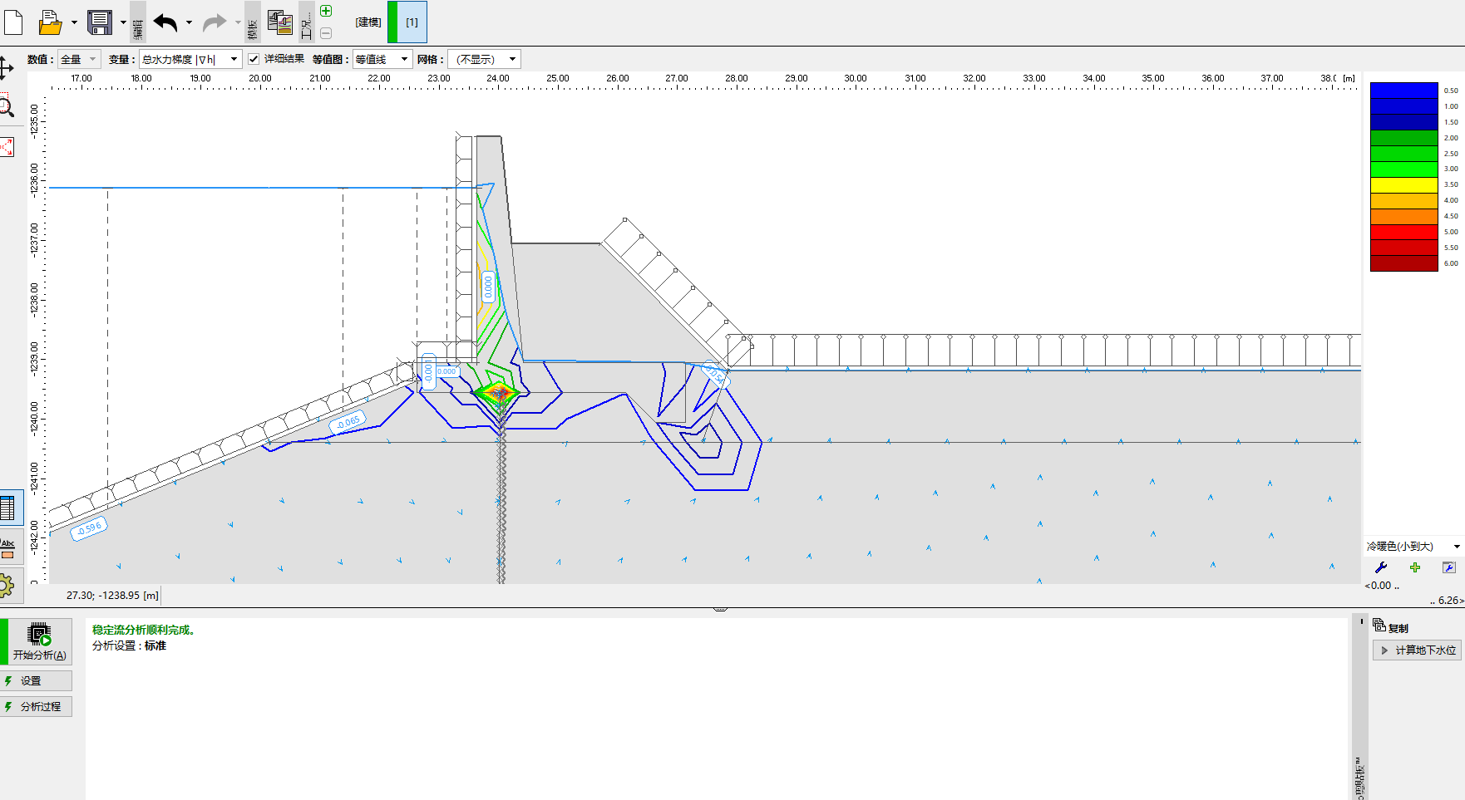This screenshot has width=1465, height=800.
Task: Expand the redo history dropdown arrow
Action: (x=238, y=22)
